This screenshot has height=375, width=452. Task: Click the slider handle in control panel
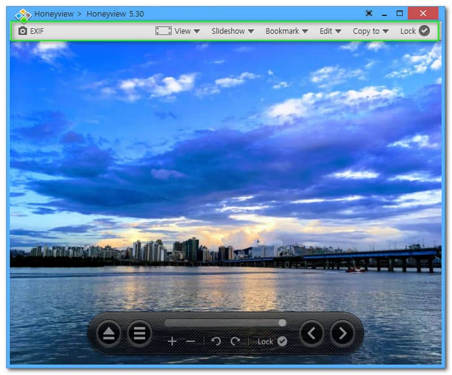[282, 323]
